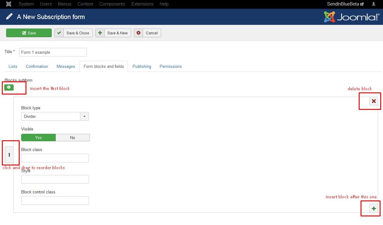The image size is (383, 225).
Task: Open the Block type dropdown arrow
Action: pos(85,116)
